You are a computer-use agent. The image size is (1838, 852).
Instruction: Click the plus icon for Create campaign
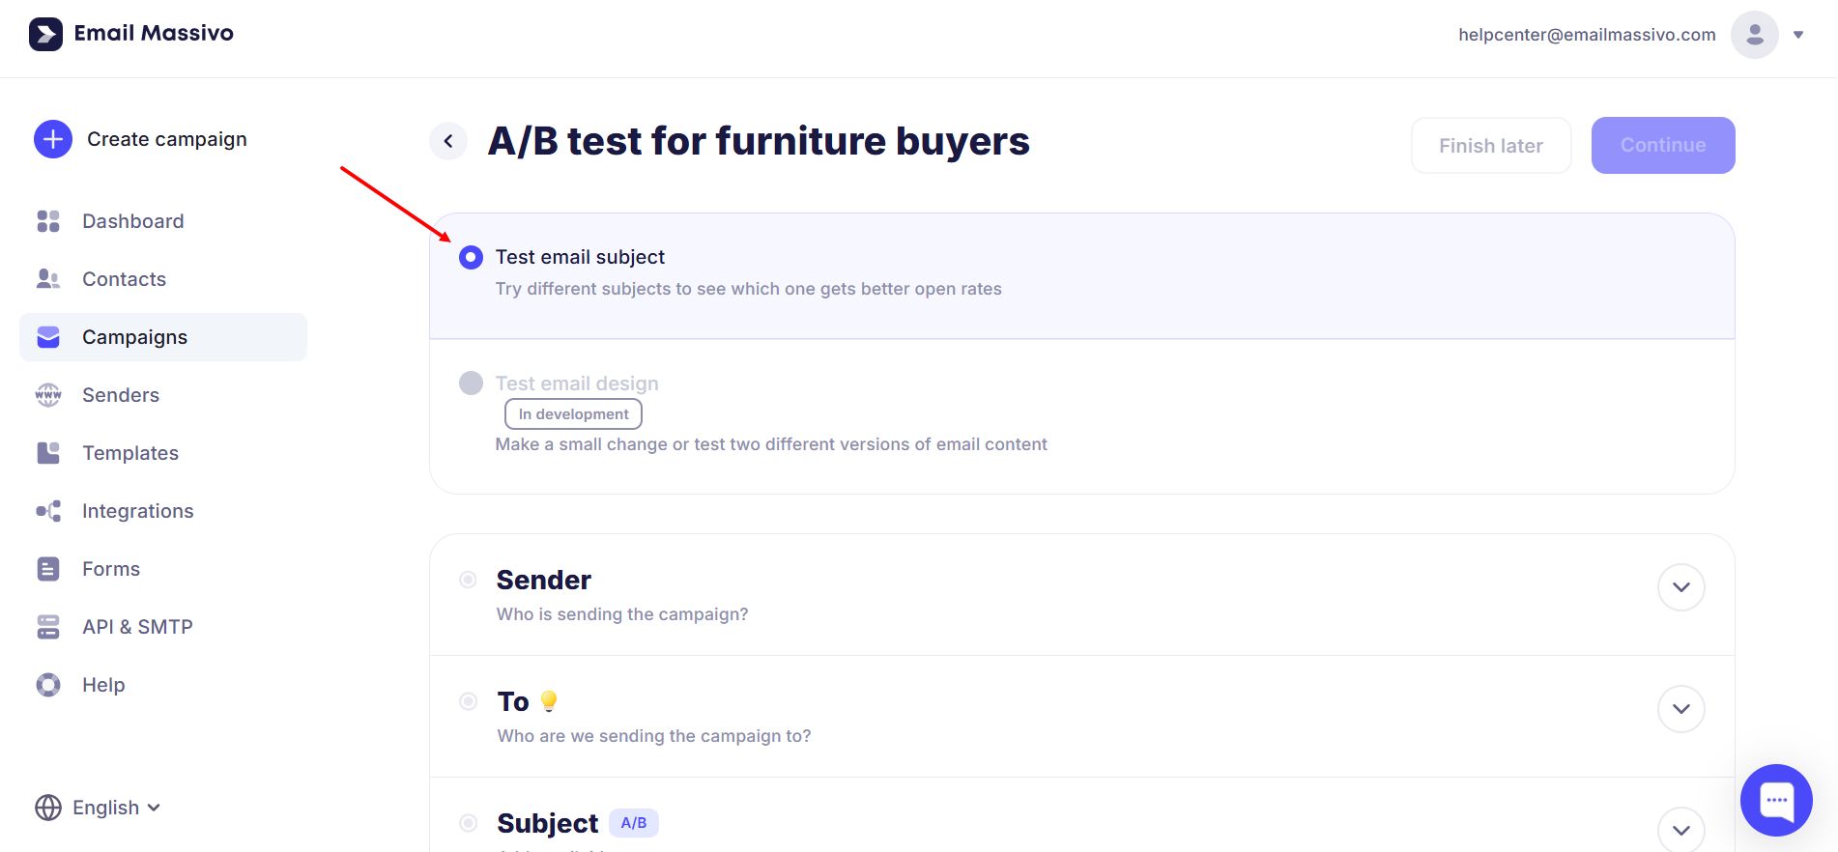[53, 139]
